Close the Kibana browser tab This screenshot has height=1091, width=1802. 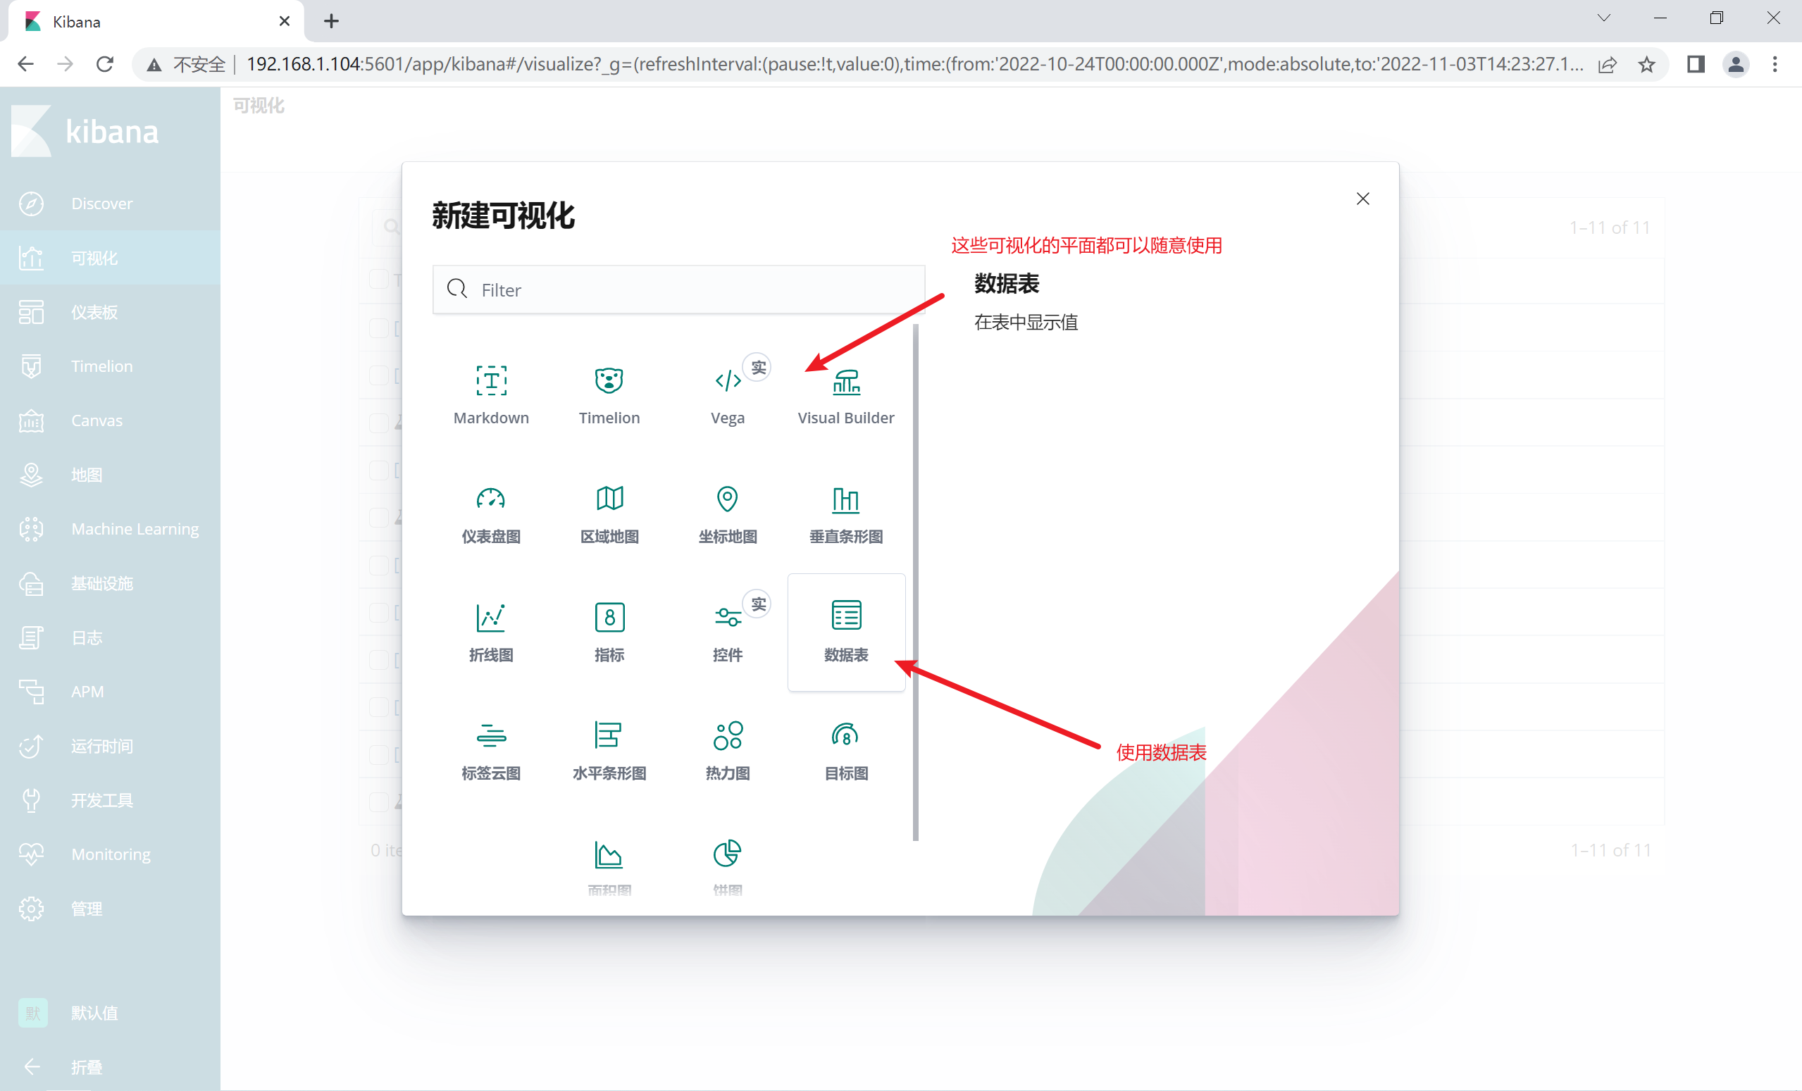coord(285,21)
